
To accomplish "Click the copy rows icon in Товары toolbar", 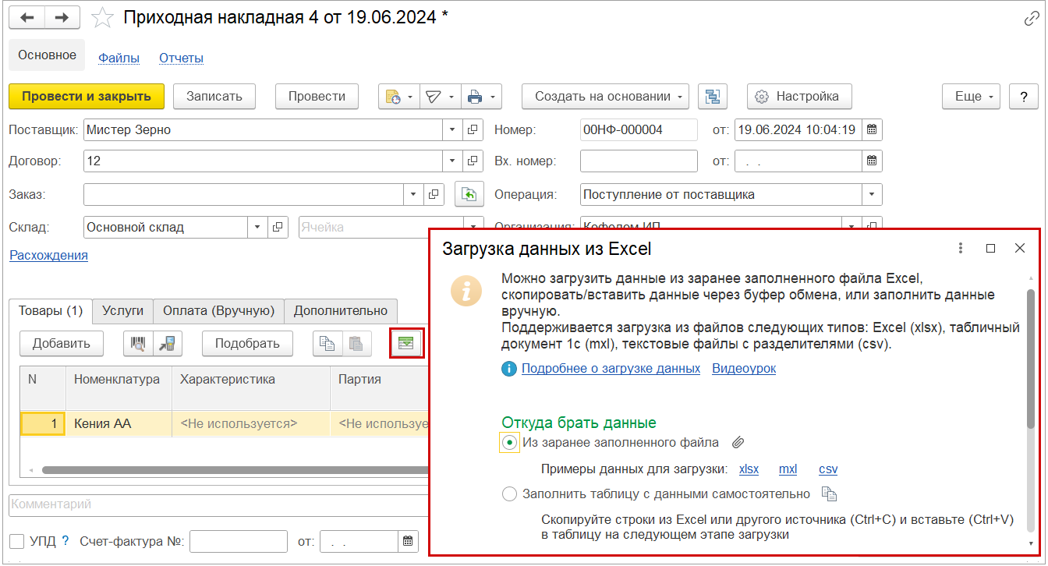I will tap(326, 343).
